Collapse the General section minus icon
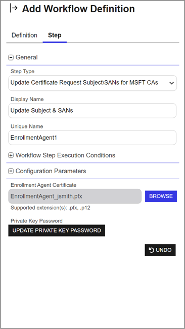This screenshot has height=329, width=185. pyautogui.click(x=11, y=57)
